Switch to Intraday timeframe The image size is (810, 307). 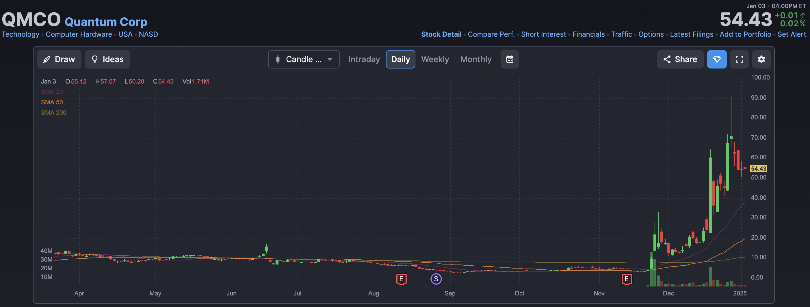click(364, 59)
